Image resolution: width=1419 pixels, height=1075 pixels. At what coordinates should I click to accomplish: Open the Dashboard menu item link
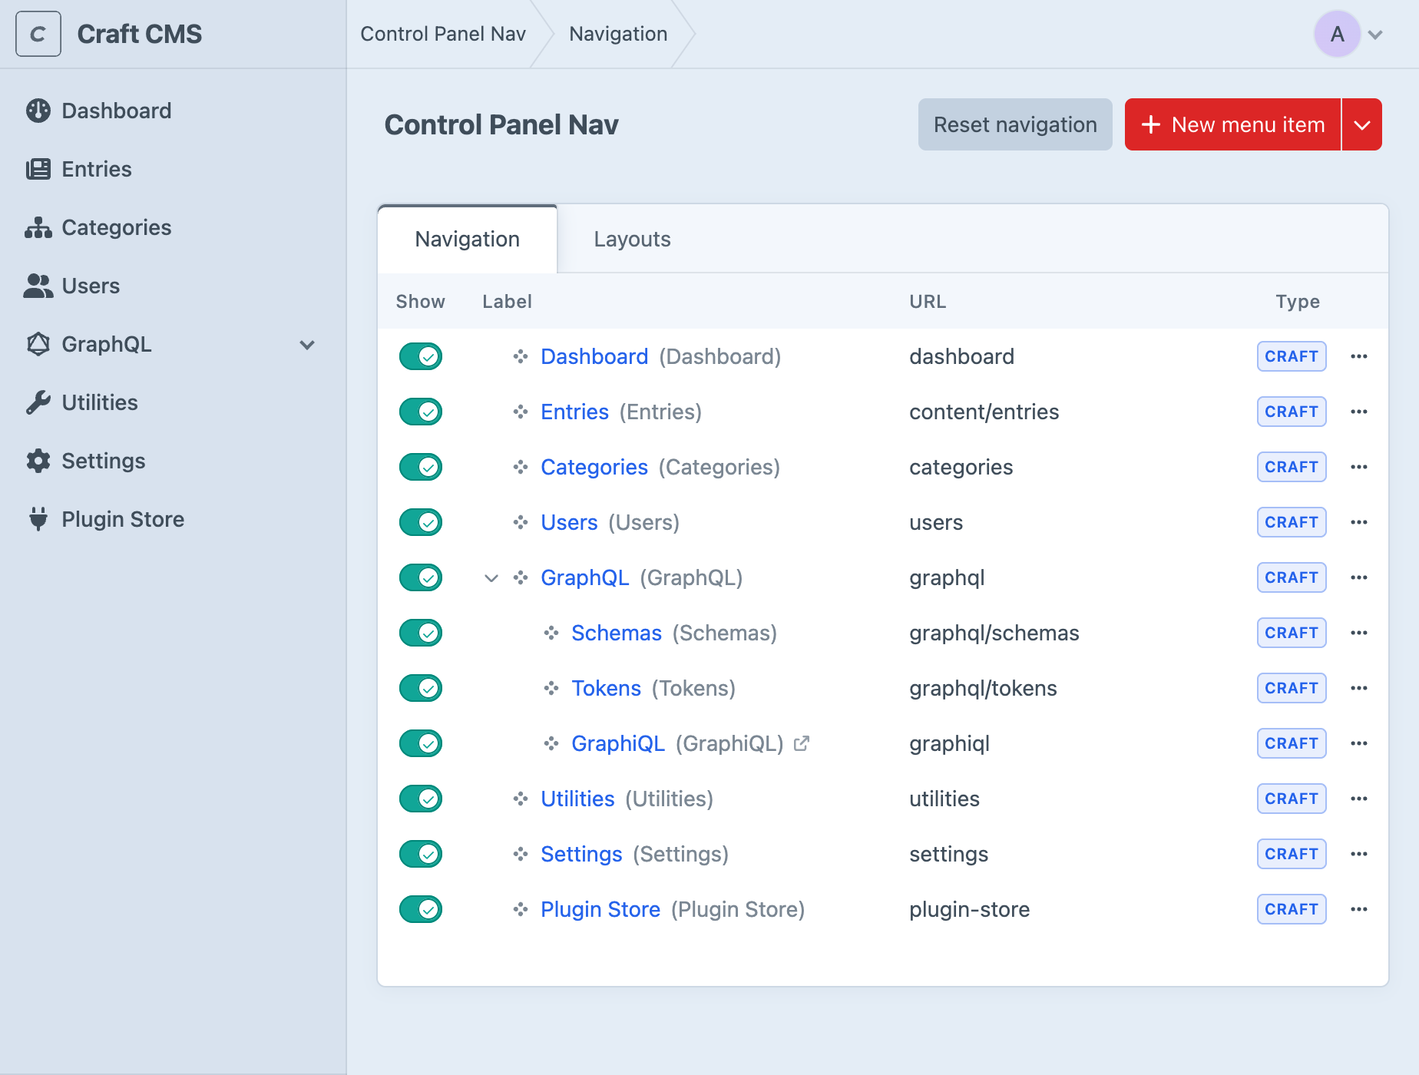pos(594,356)
